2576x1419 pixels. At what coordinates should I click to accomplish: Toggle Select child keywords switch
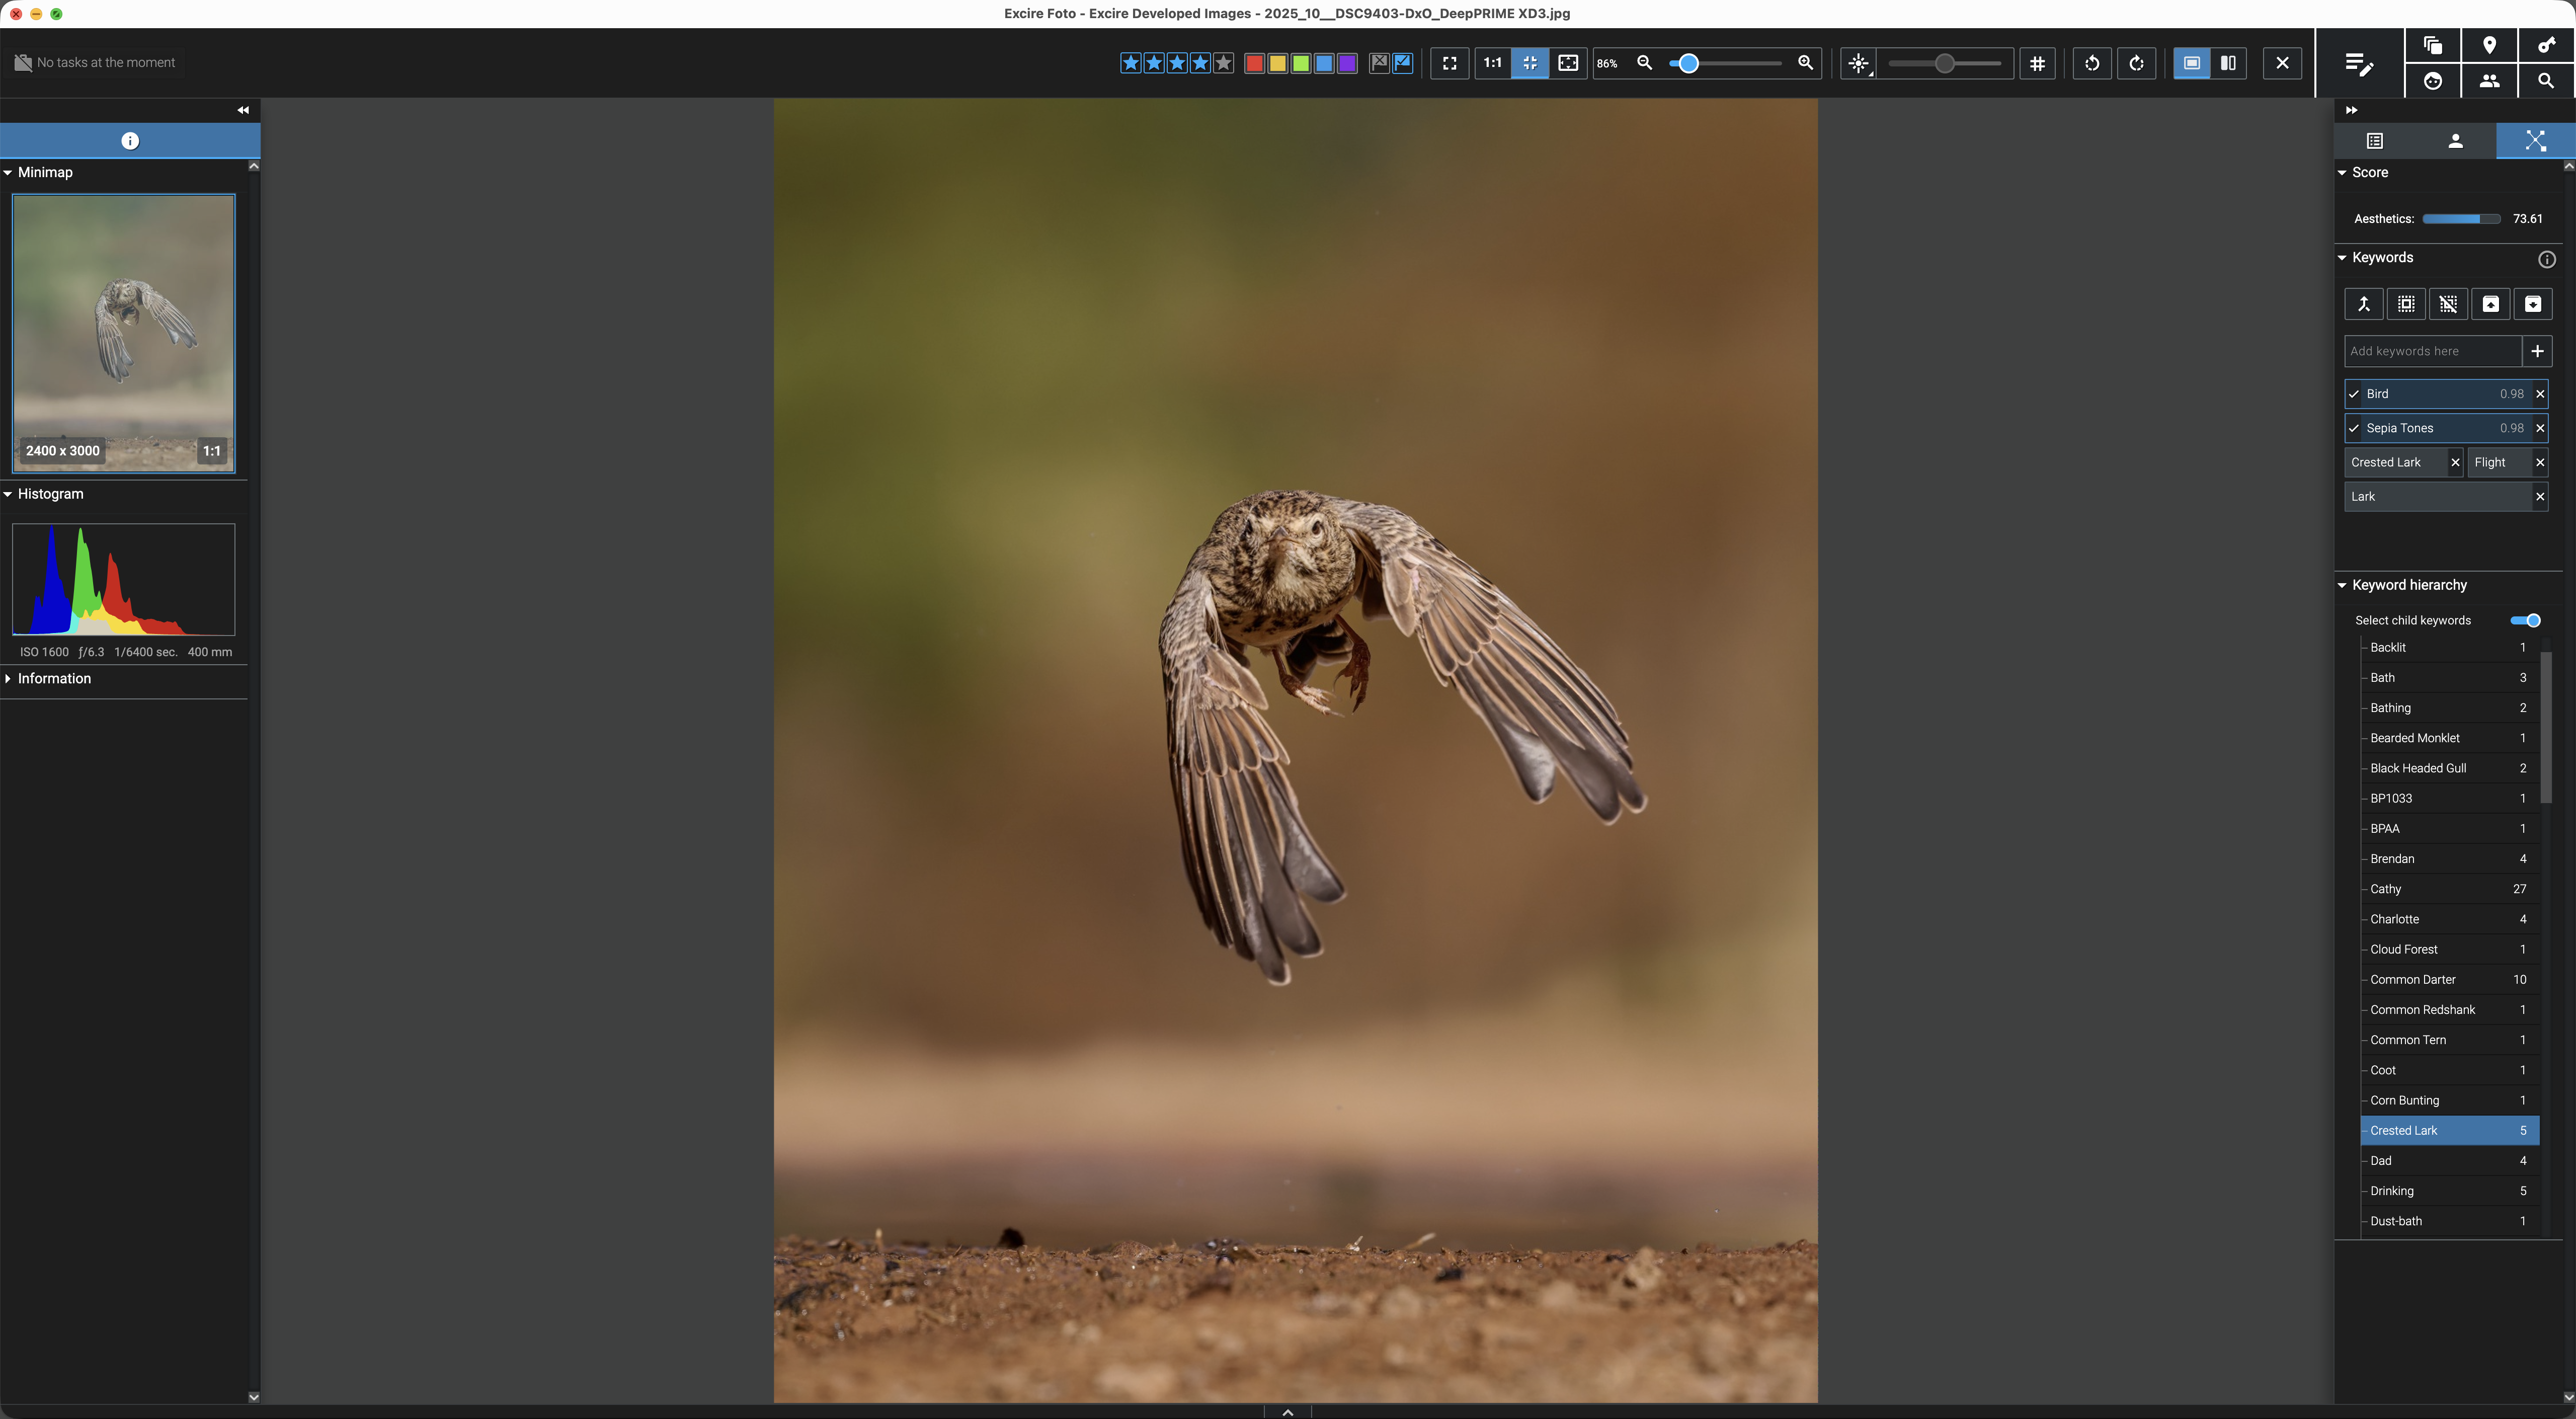2526,620
